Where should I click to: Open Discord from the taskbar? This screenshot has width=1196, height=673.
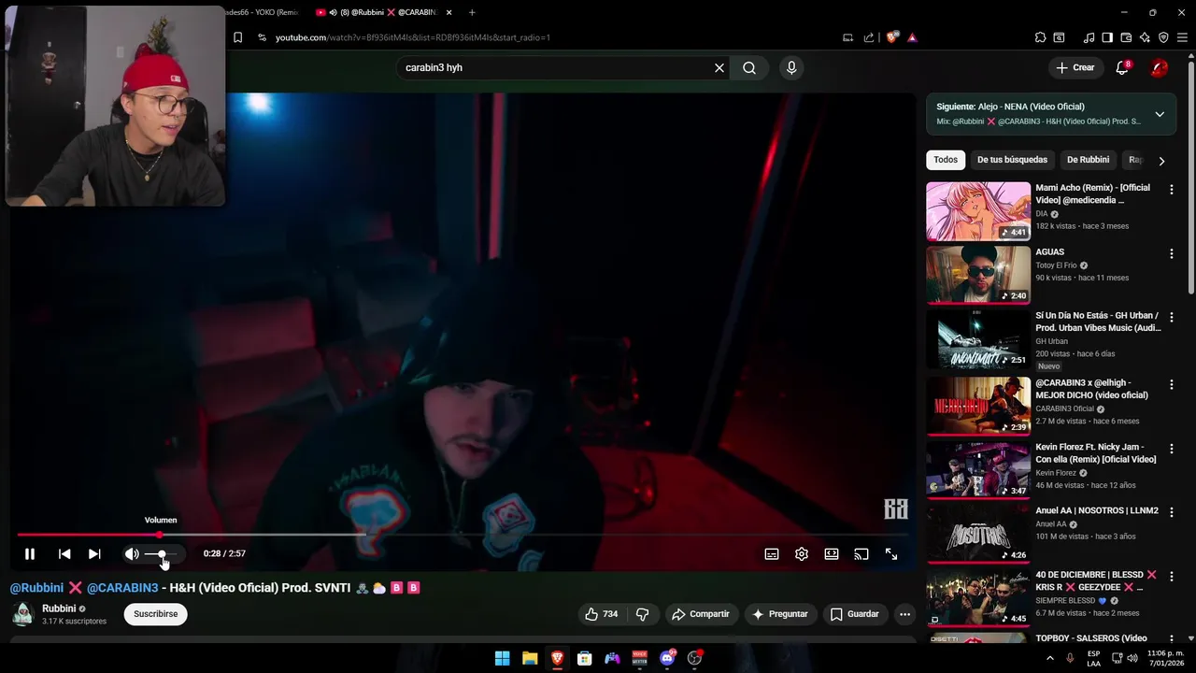click(x=667, y=658)
